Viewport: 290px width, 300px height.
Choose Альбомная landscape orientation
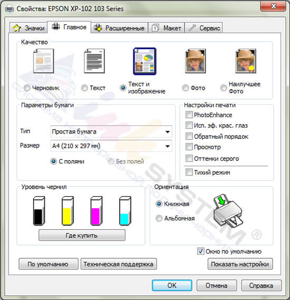coord(159,218)
